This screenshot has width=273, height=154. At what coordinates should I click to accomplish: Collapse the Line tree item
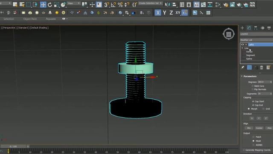242,48
